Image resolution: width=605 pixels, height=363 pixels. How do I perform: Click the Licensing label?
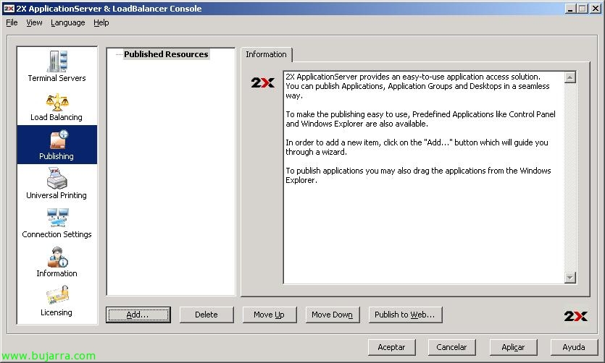click(57, 312)
